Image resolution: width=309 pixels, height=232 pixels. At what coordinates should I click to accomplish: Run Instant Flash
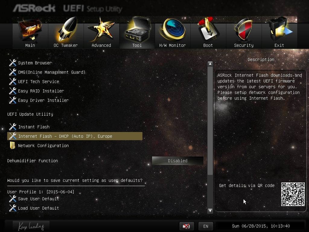[34, 127]
